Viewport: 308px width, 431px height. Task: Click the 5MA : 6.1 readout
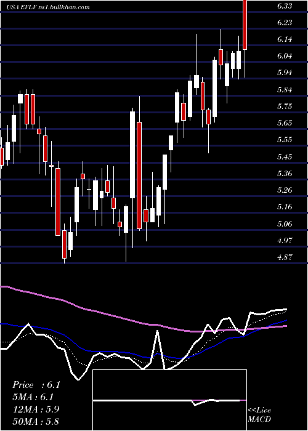[x=33, y=397]
